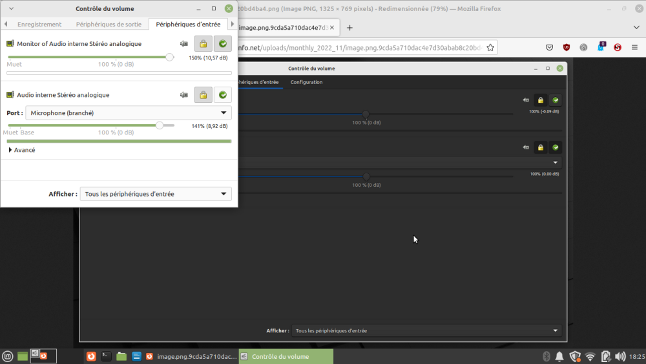Switch to the Enregistrement tab
Image resolution: width=646 pixels, height=364 pixels.
click(x=39, y=25)
